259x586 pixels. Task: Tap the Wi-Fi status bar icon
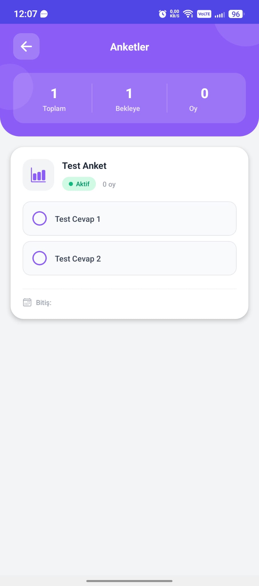click(x=188, y=14)
